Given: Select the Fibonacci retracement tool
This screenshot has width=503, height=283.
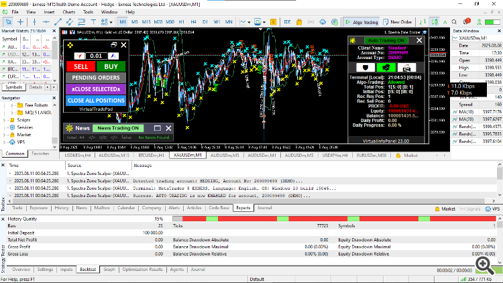Looking at the screenshot, I should pyautogui.click(x=81, y=22).
